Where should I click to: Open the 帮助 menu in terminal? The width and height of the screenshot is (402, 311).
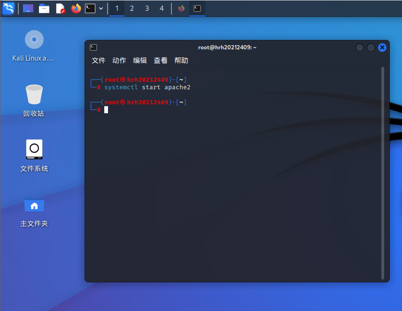pyautogui.click(x=181, y=61)
